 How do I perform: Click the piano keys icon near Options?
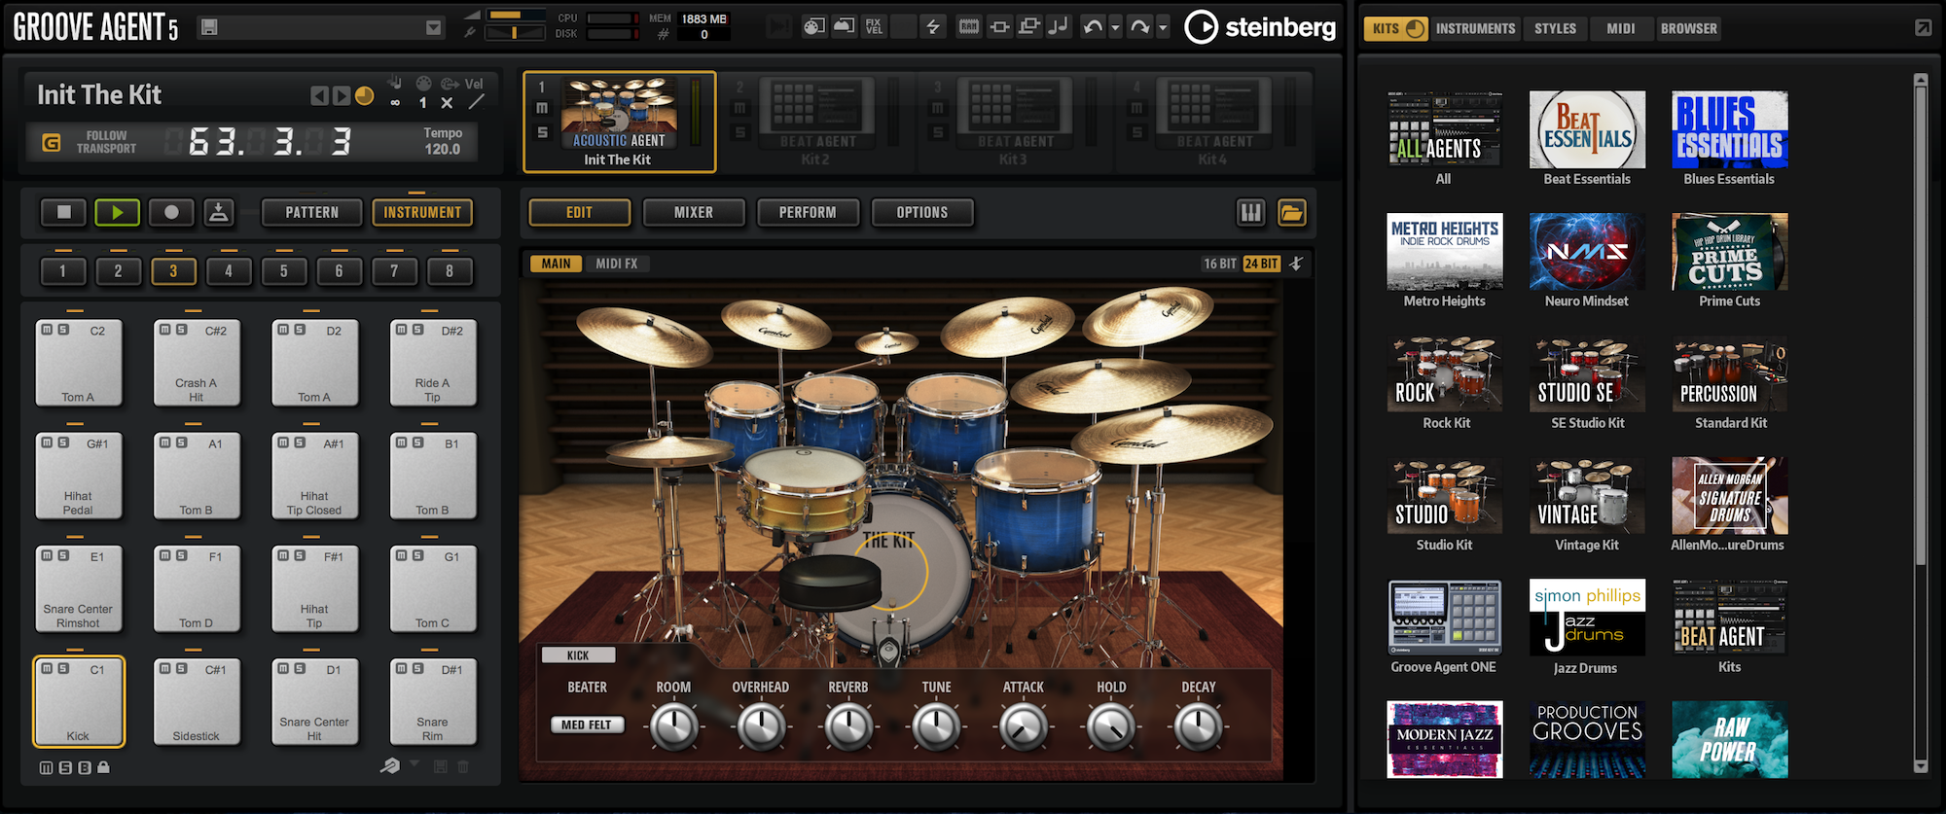point(1250,212)
